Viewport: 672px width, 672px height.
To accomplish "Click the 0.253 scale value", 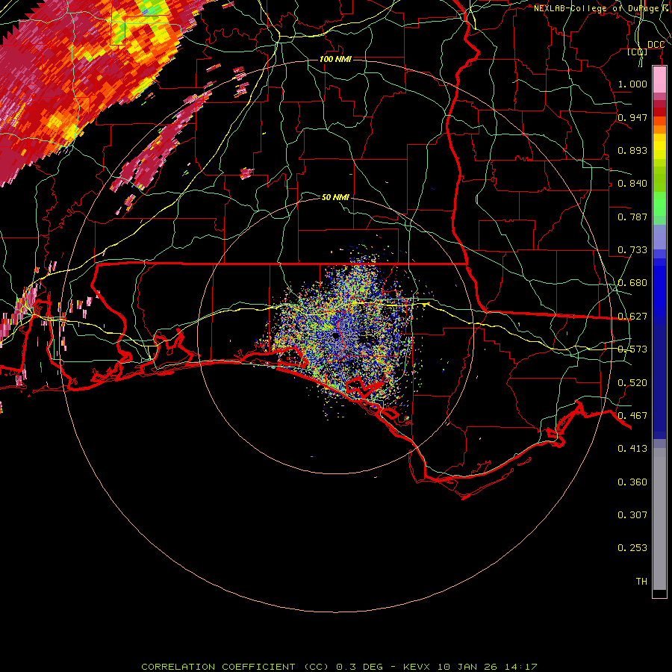I will point(632,548).
